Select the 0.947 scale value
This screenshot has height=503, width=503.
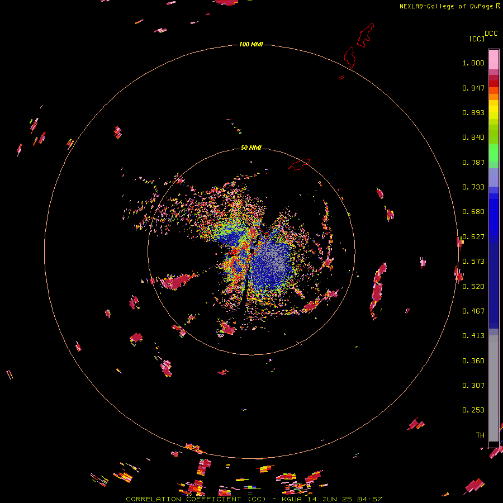point(473,88)
